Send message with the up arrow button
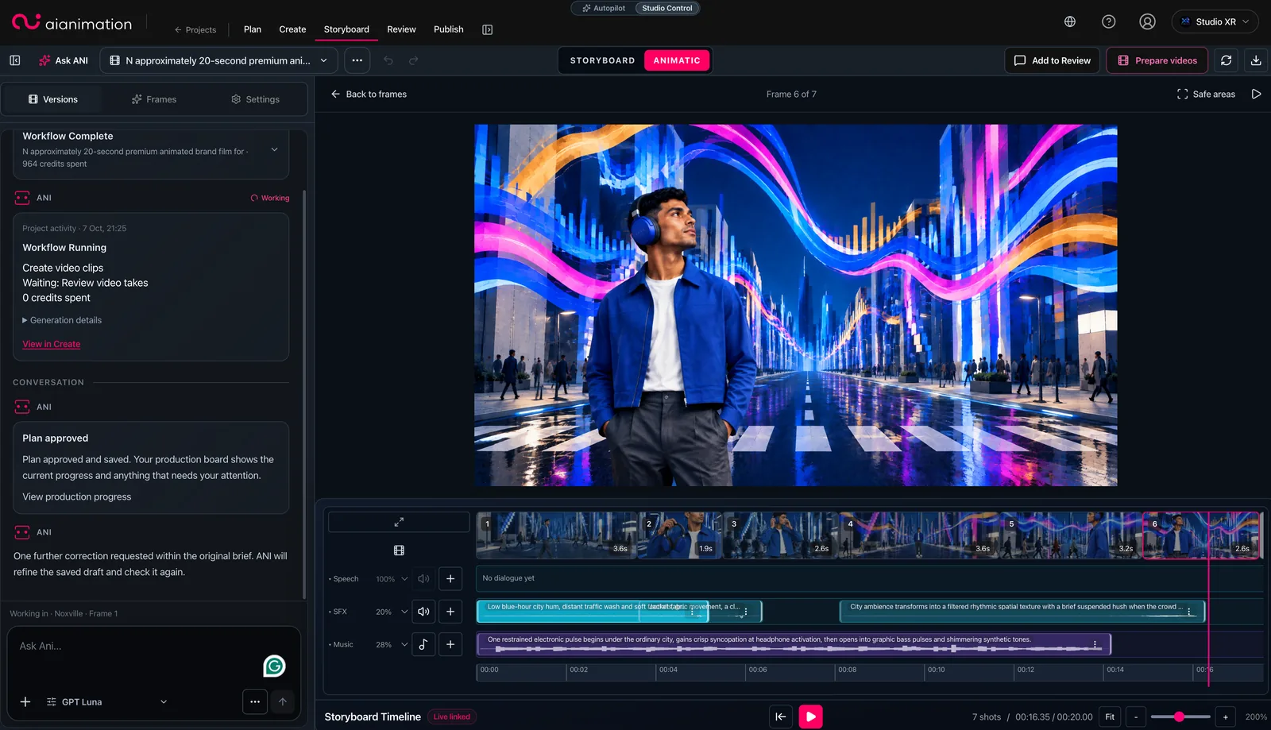 [x=283, y=701]
